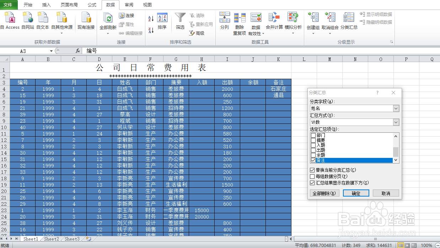This screenshot has width=440, height=248.
Task: Click the Ungroup (取消组合) icon
Action: 330,18
